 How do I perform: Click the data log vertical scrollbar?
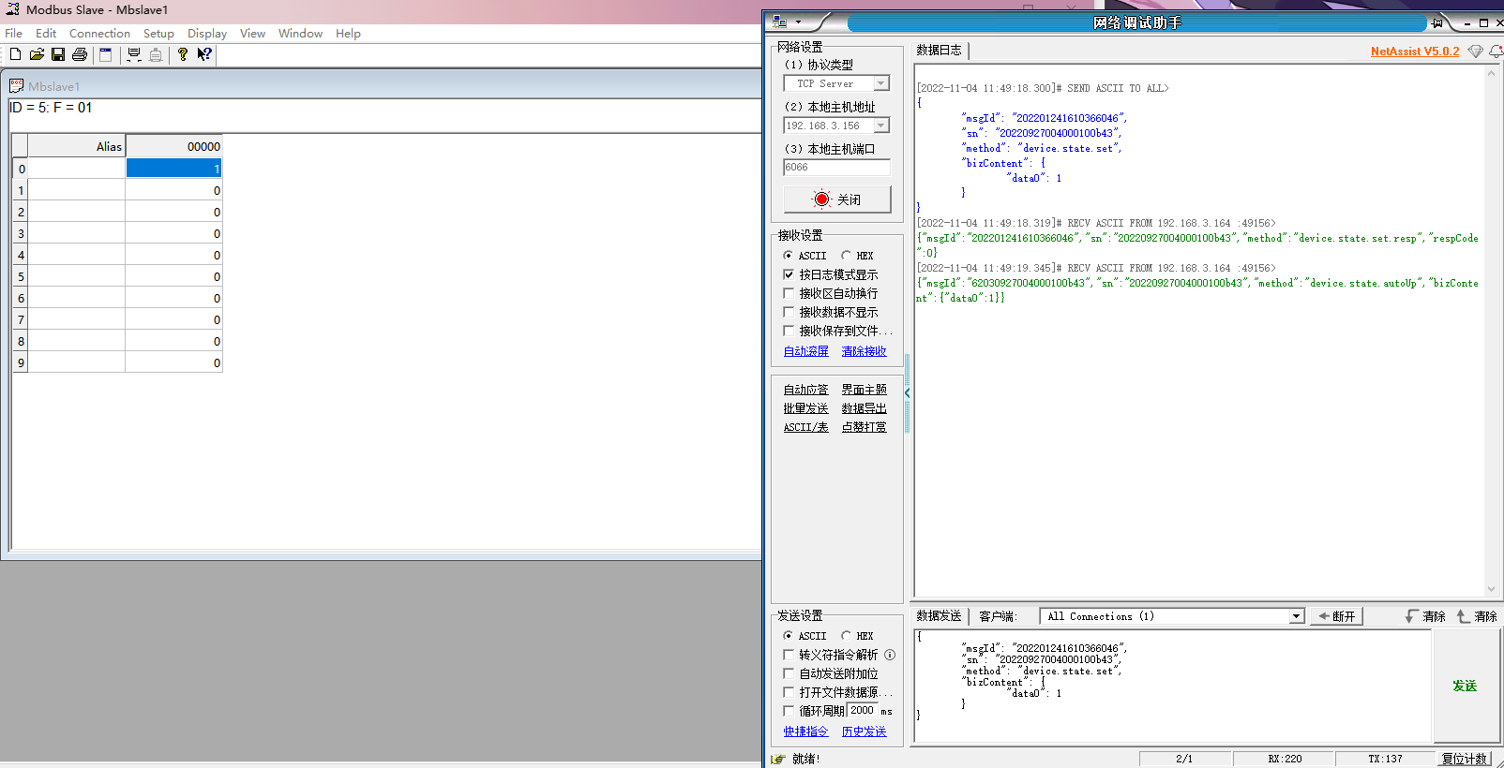(x=1491, y=331)
